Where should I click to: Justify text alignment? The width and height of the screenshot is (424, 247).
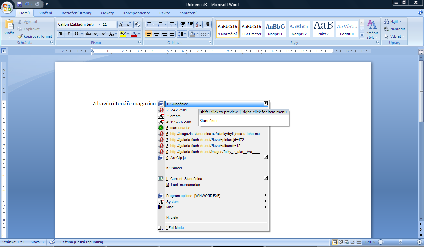point(172,34)
